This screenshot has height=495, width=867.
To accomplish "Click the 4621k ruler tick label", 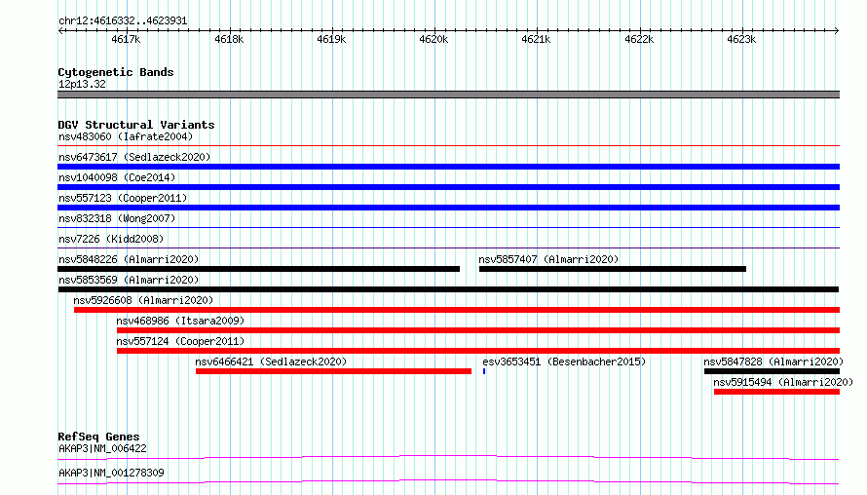I will (536, 39).
